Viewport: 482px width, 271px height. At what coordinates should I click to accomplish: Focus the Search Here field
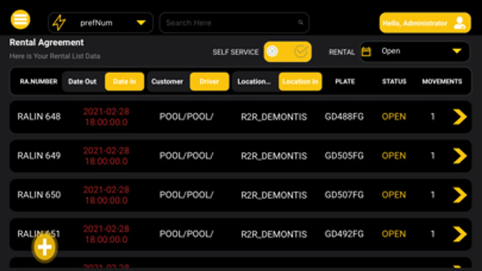[234, 23]
